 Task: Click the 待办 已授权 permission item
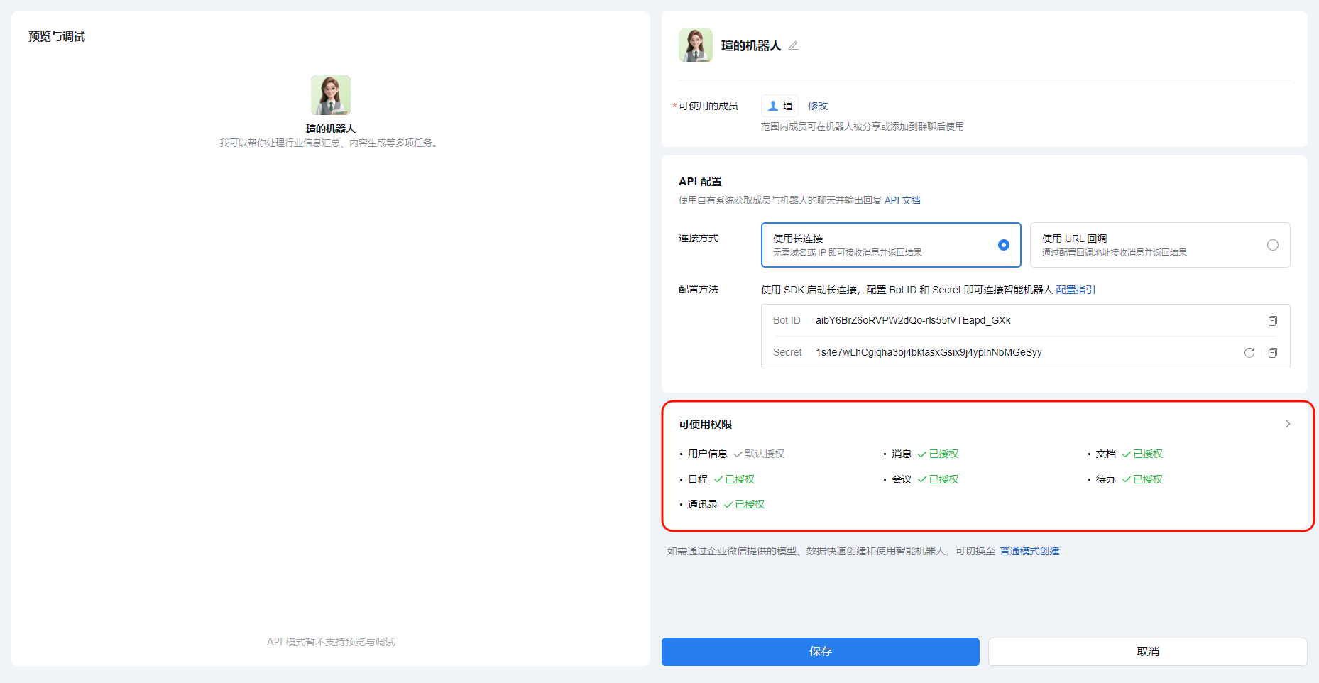[x=1125, y=479]
